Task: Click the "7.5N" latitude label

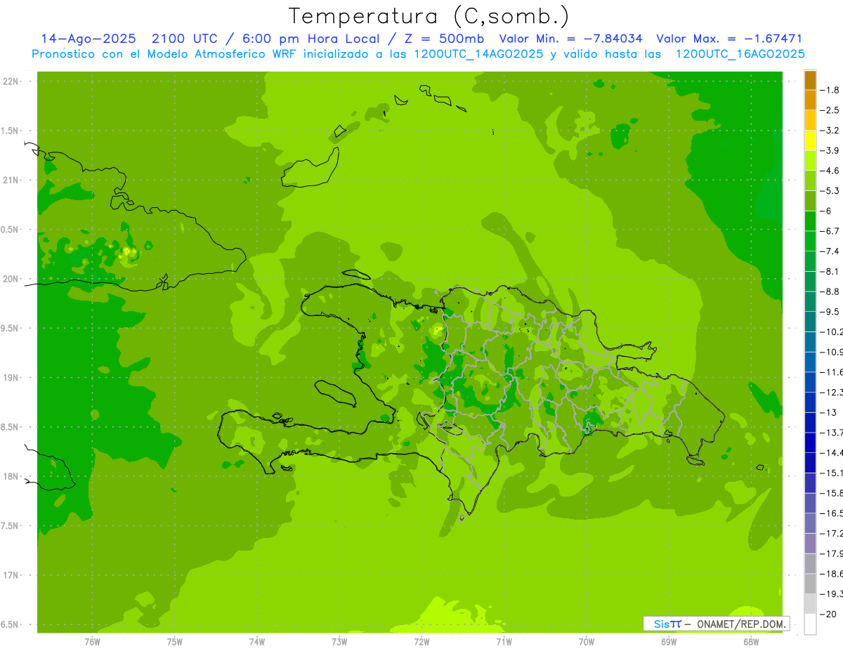Action: (11, 526)
